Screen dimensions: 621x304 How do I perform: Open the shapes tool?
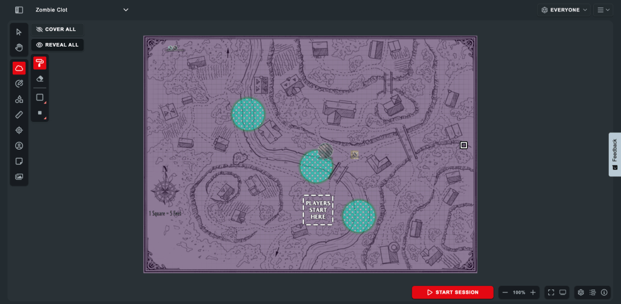[19, 99]
